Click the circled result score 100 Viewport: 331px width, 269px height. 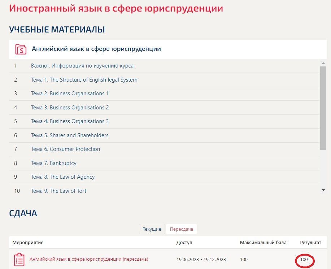coord(304,260)
